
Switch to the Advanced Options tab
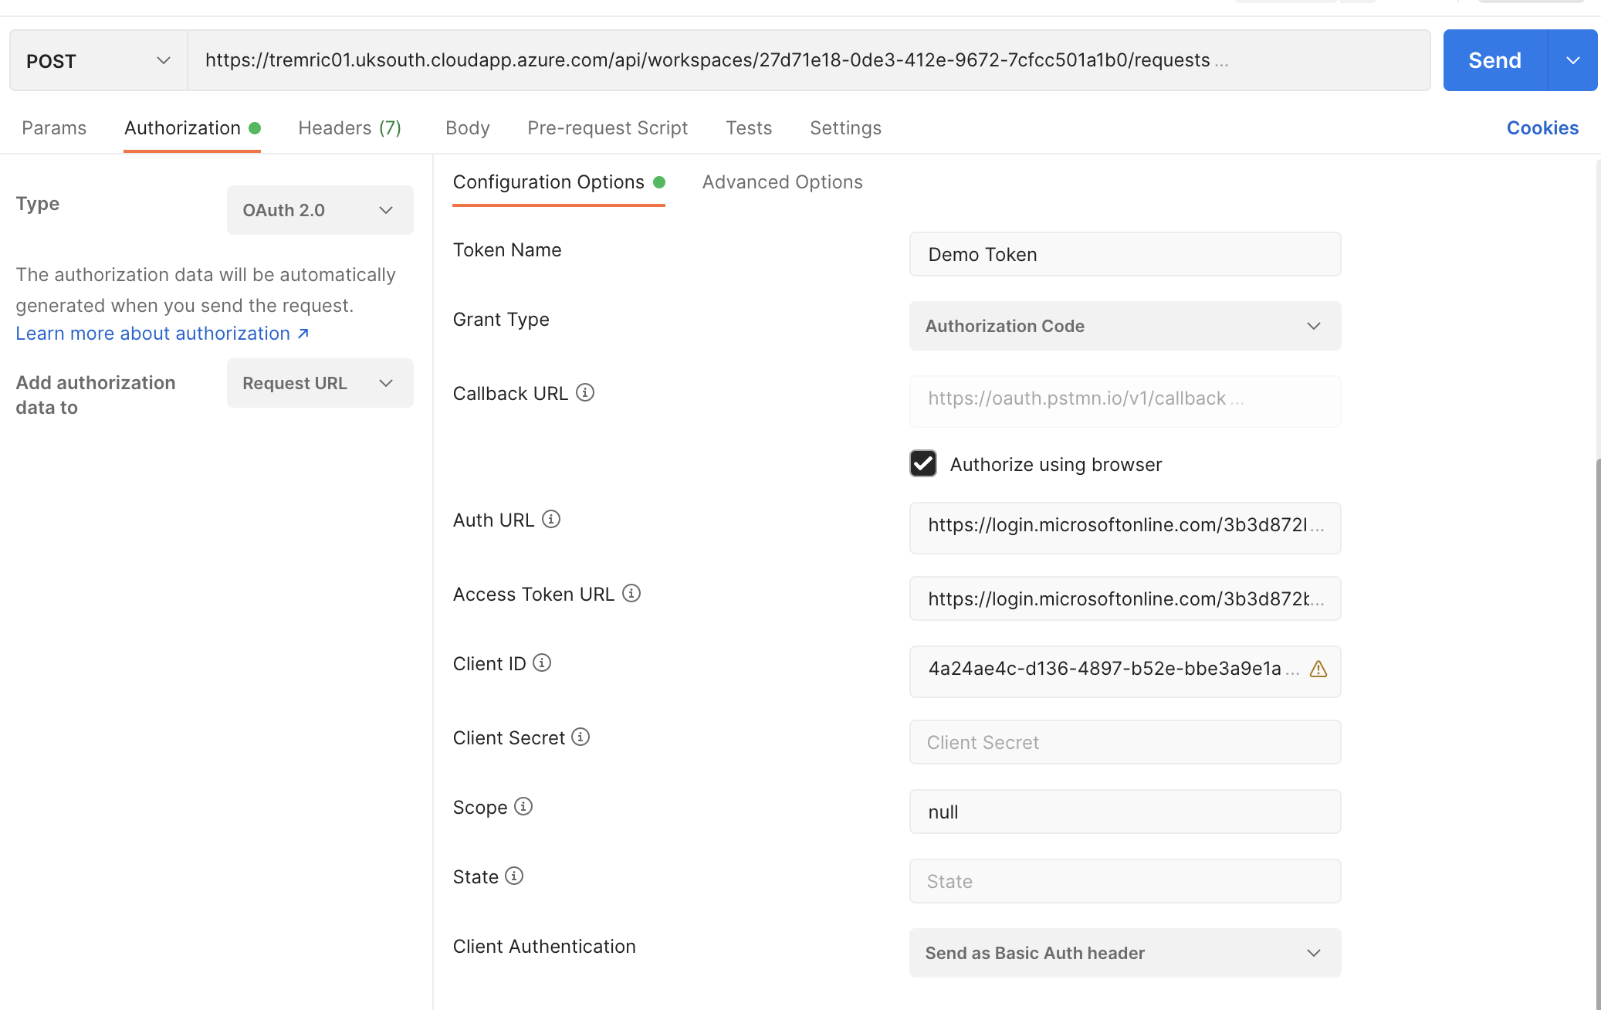coord(782,182)
